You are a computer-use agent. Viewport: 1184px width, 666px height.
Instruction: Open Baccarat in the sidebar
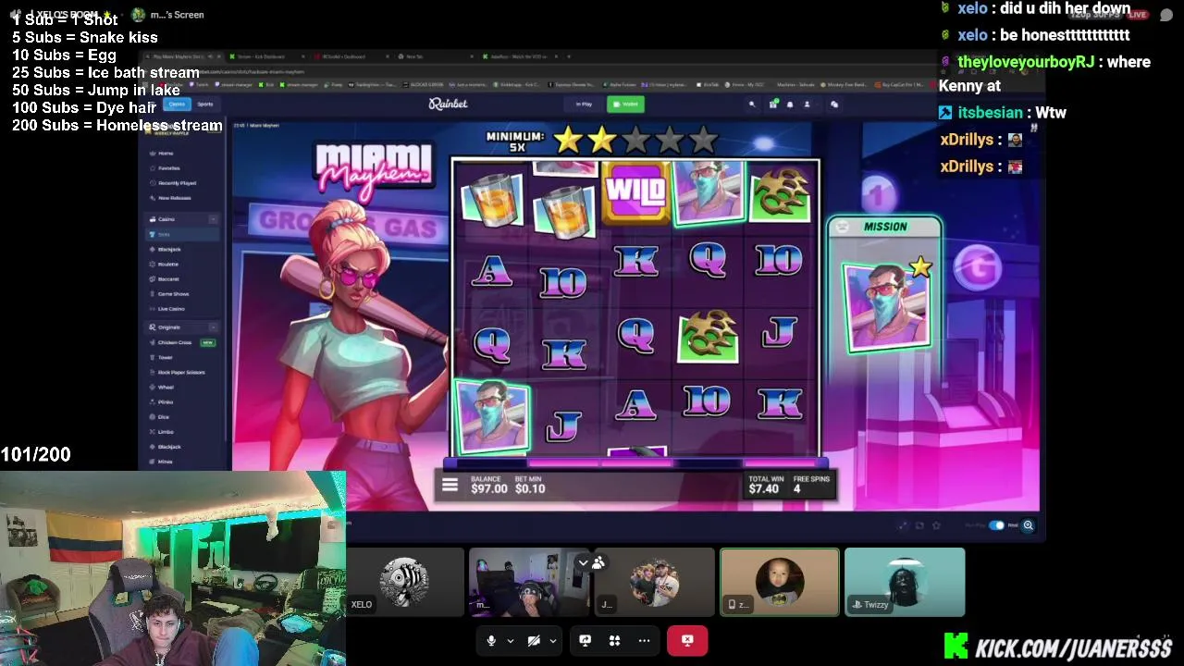click(168, 278)
